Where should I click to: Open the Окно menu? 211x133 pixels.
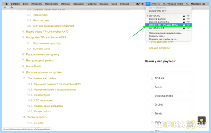coord(114,4)
